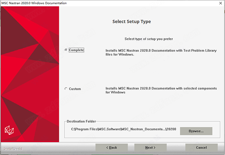The image size is (225, 155).
Task: Click the "Destination Folder" group label
Action: pos(81,121)
